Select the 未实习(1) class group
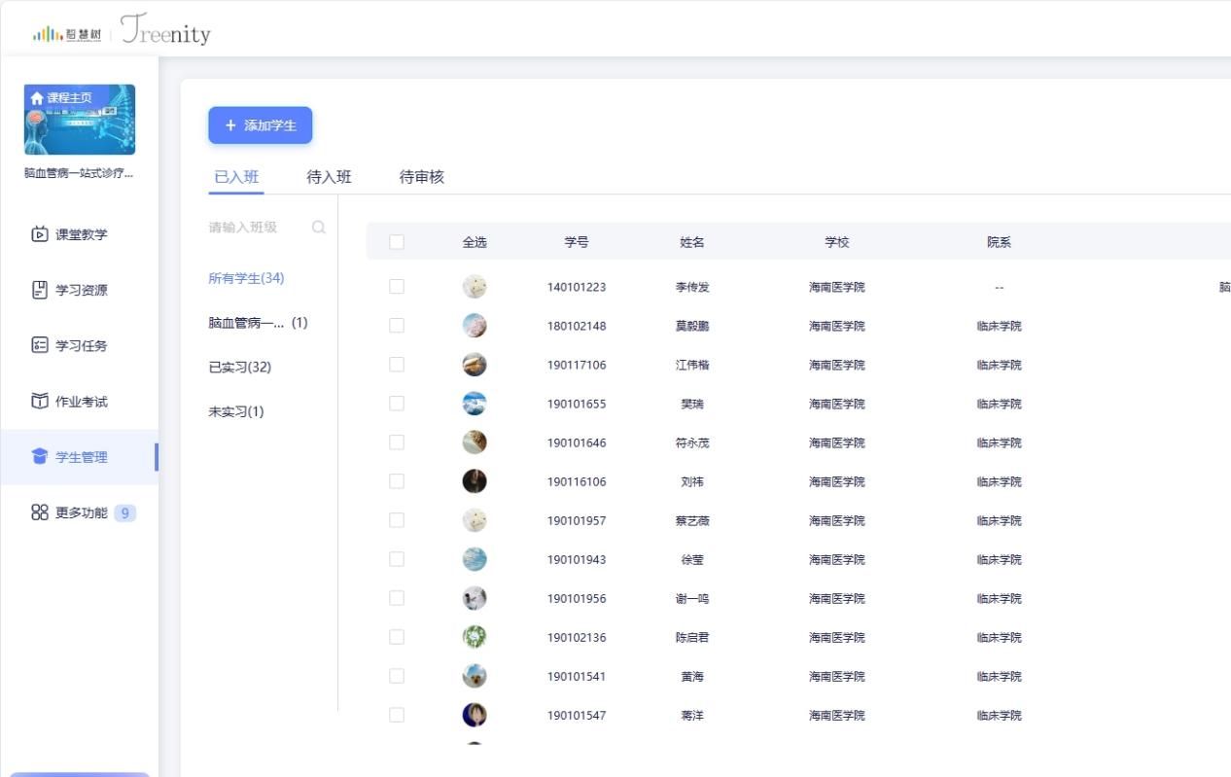The image size is (1231, 777). point(236,411)
